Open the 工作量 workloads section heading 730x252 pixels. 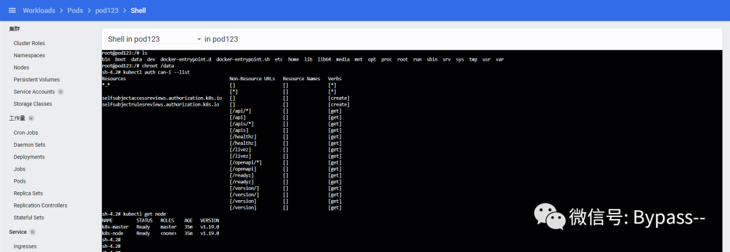tap(17, 119)
